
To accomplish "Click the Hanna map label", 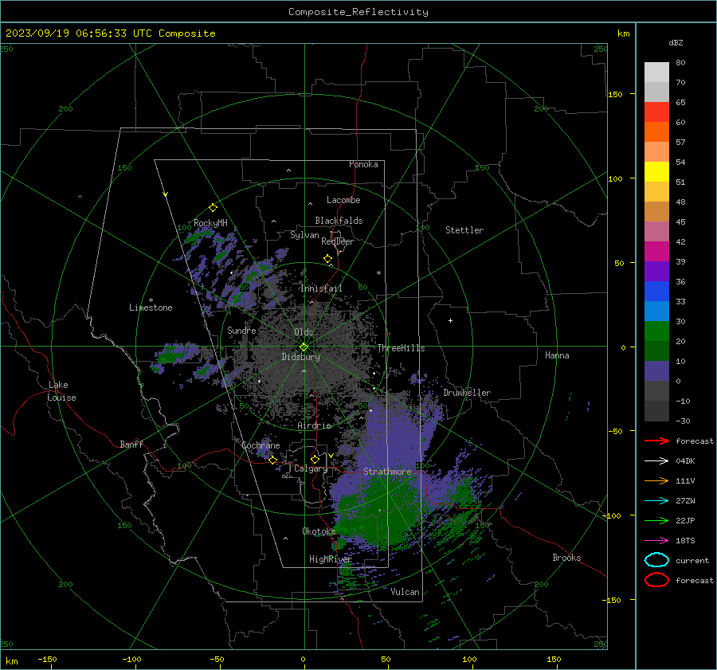I will pos(557,355).
